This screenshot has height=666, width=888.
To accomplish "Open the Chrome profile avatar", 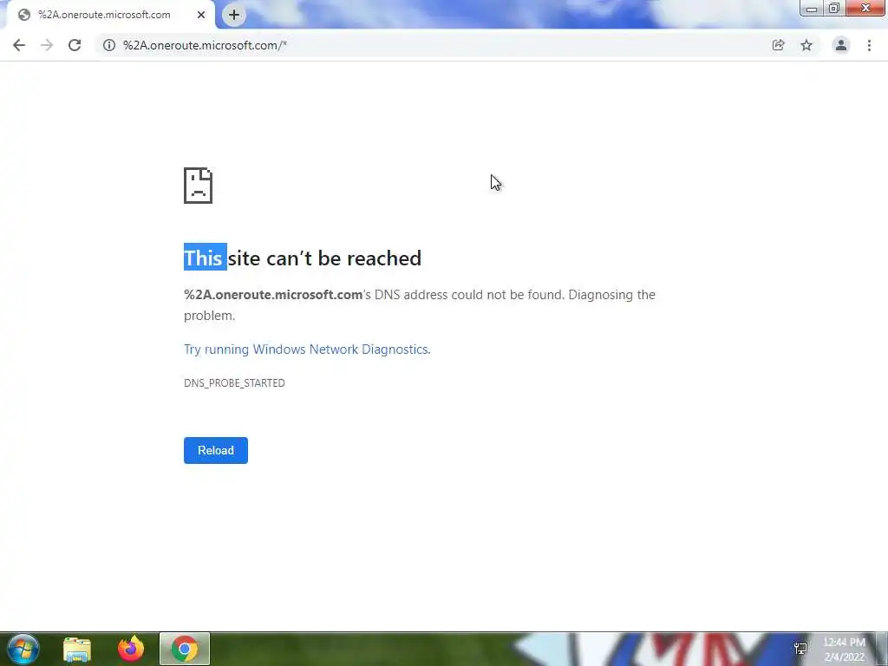I will (841, 45).
